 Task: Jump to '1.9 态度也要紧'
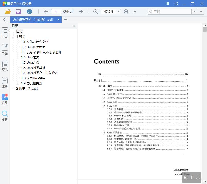click(32, 83)
